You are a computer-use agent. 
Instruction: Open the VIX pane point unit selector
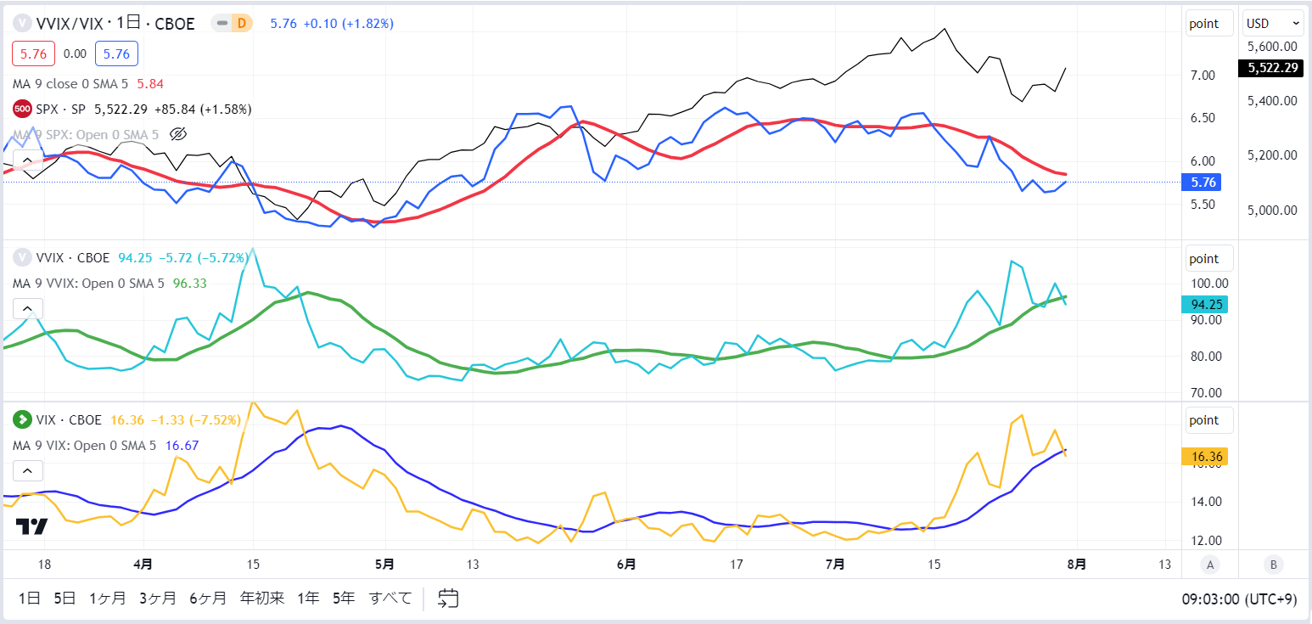tap(1209, 419)
